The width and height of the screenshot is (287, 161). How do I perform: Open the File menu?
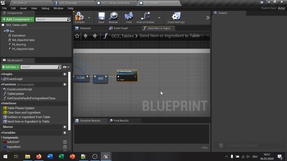point(4,8)
